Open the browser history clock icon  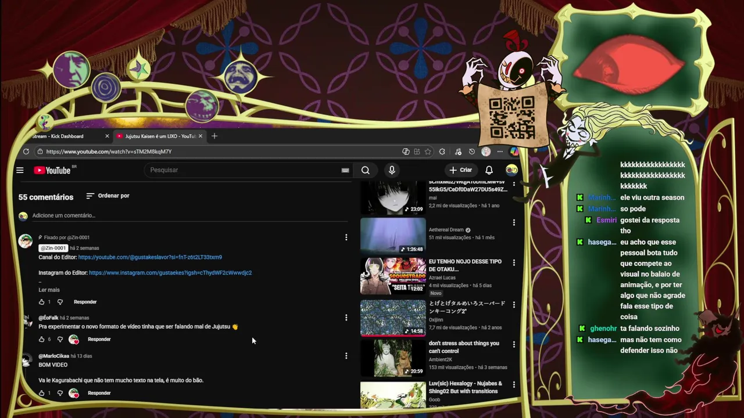[x=472, y=152]
